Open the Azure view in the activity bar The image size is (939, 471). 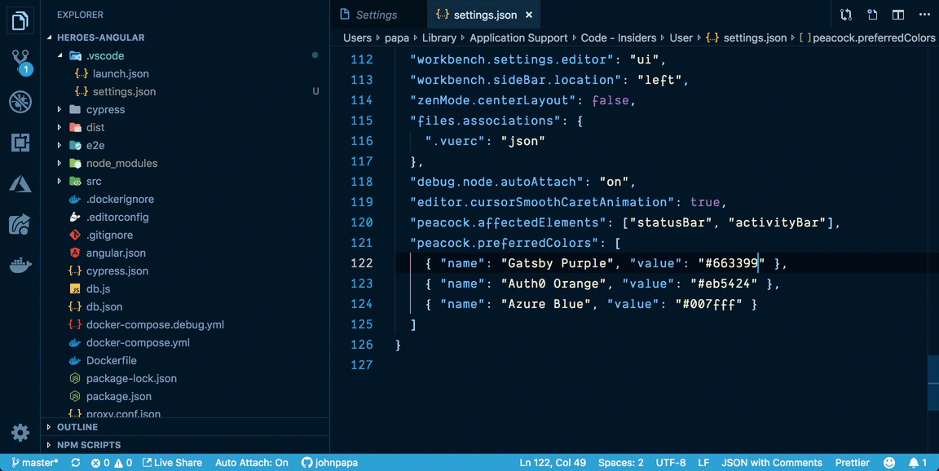(20, 183)
